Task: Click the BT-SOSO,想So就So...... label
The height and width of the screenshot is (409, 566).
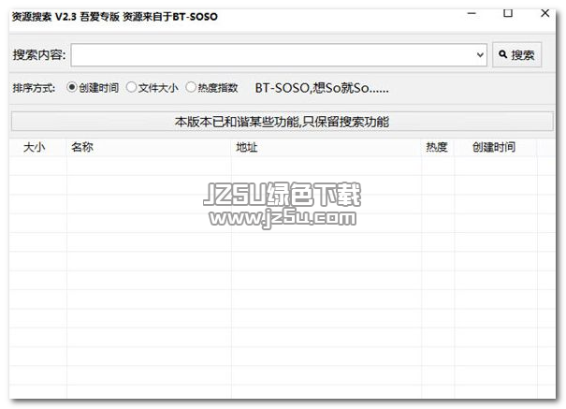Action: point(322,88)
